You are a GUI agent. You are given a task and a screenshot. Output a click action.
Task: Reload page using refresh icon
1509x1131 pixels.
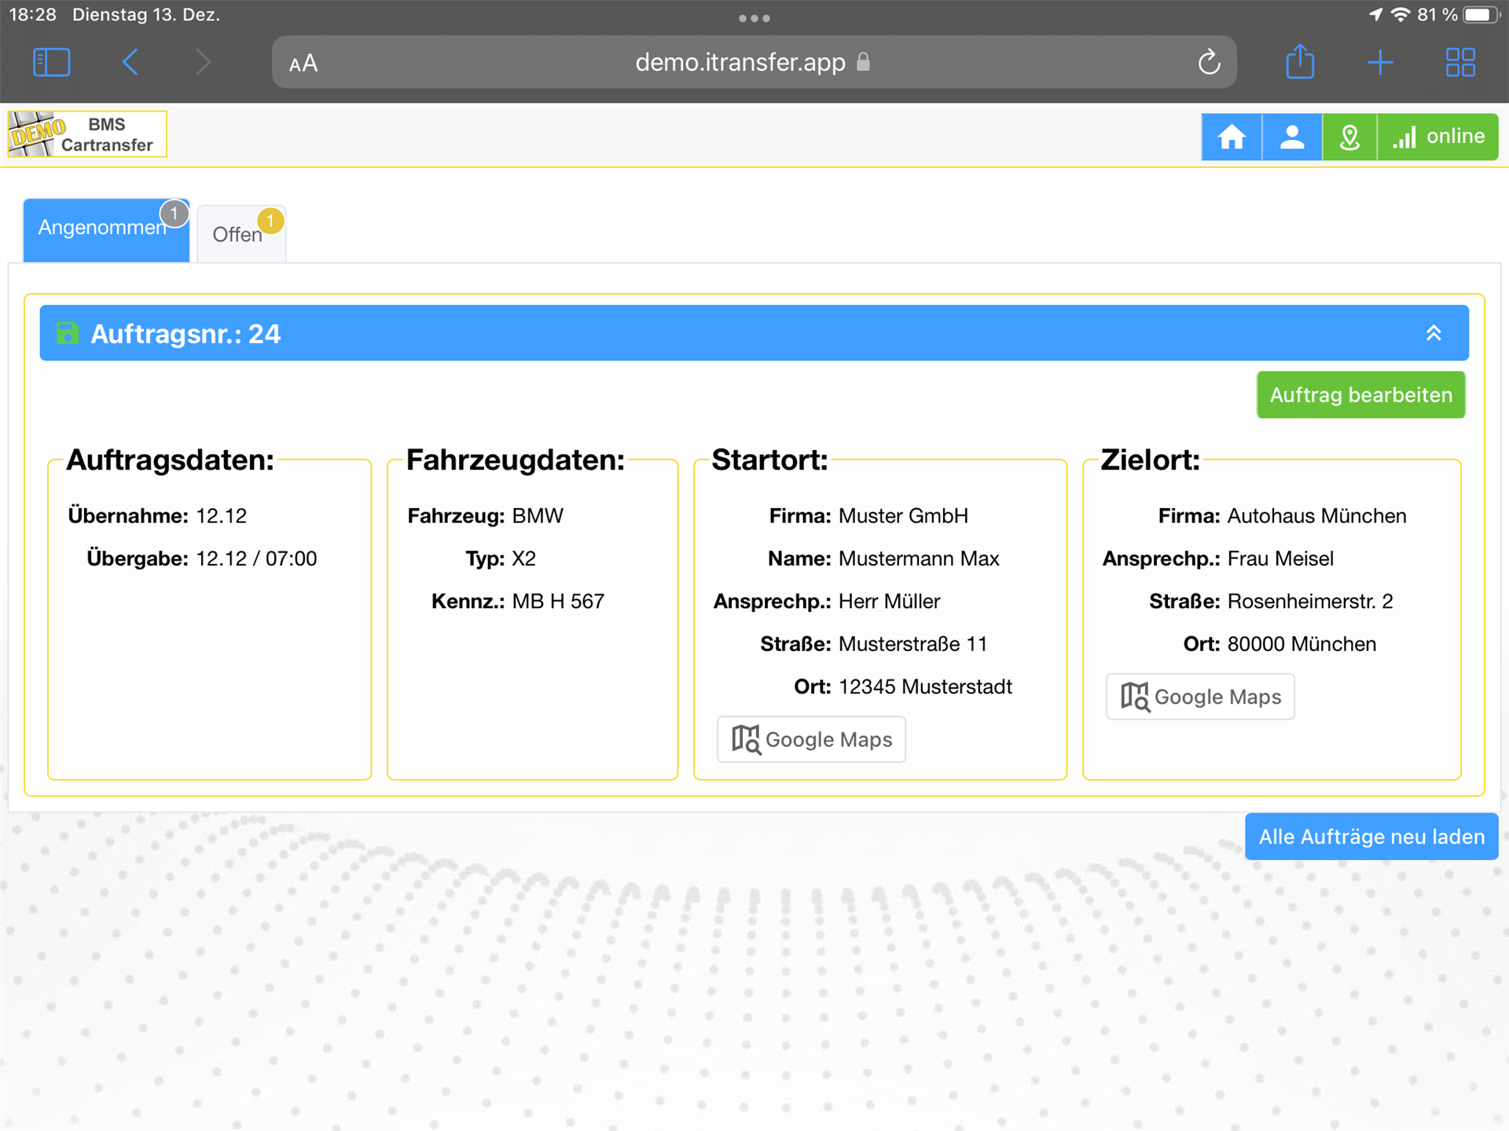click(1209, 62)
